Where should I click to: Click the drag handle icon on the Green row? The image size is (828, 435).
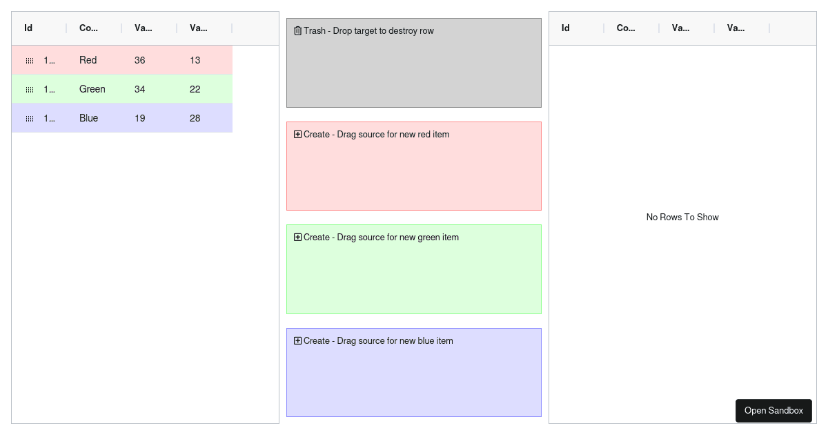pos(30,89)
